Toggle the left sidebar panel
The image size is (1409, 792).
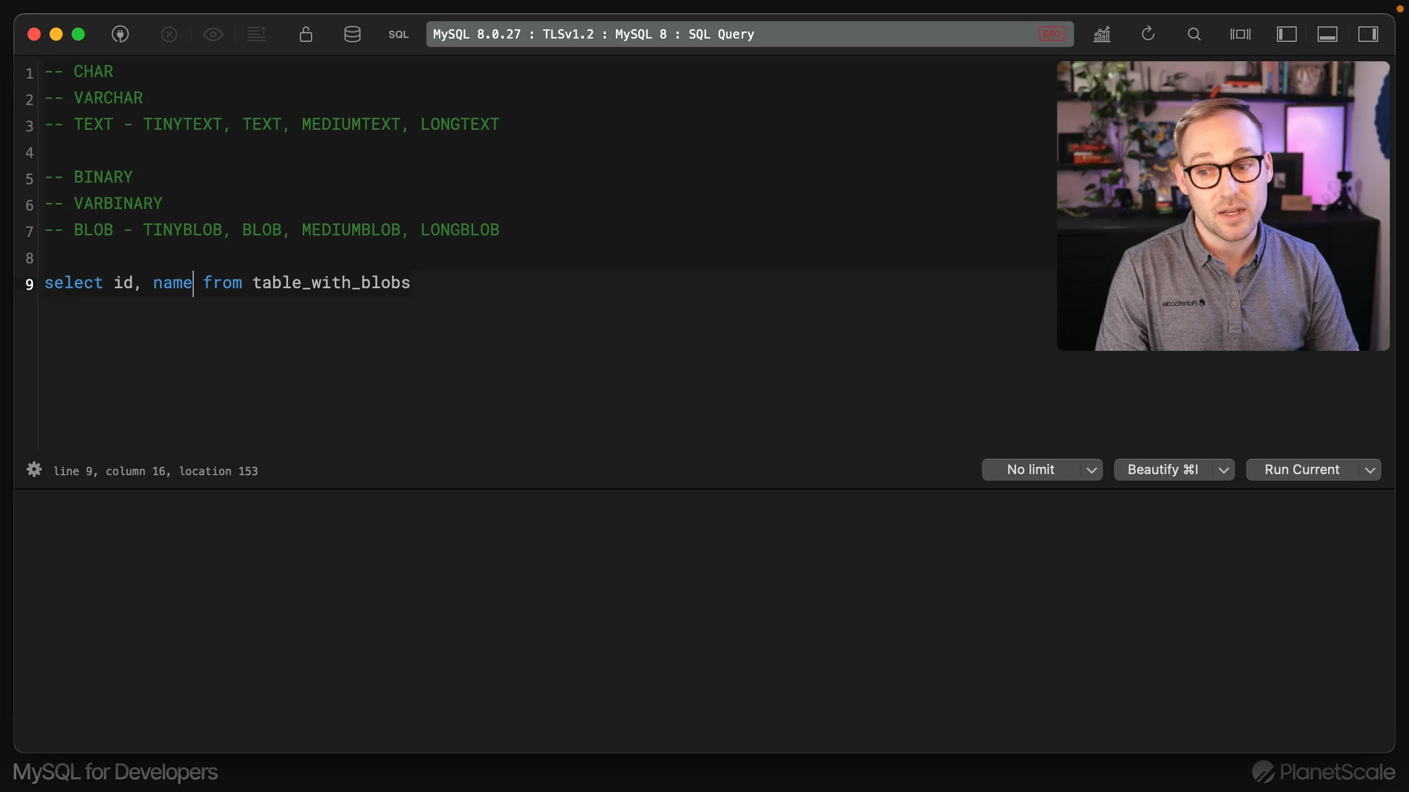[1287, 34]
